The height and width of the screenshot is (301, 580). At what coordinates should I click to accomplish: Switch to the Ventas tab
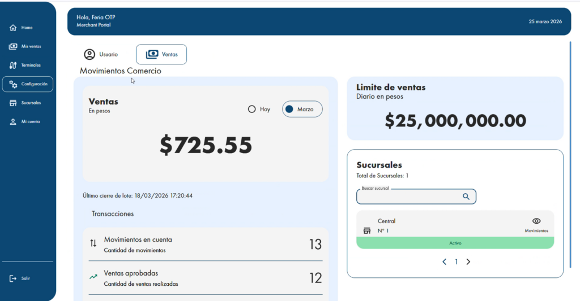[161, 54]
